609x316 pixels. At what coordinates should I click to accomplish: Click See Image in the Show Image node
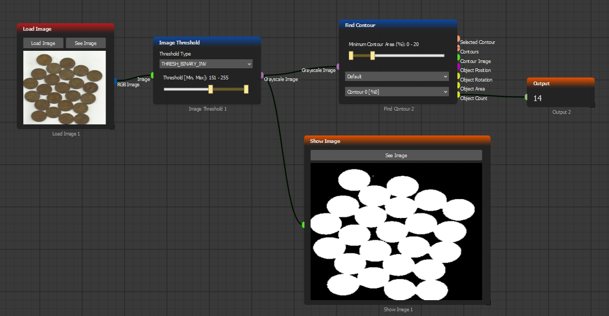396,155
